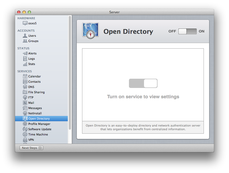Click the Messages speech bubble icon
This screenshot has width=229, height=173.
point(25,108)
